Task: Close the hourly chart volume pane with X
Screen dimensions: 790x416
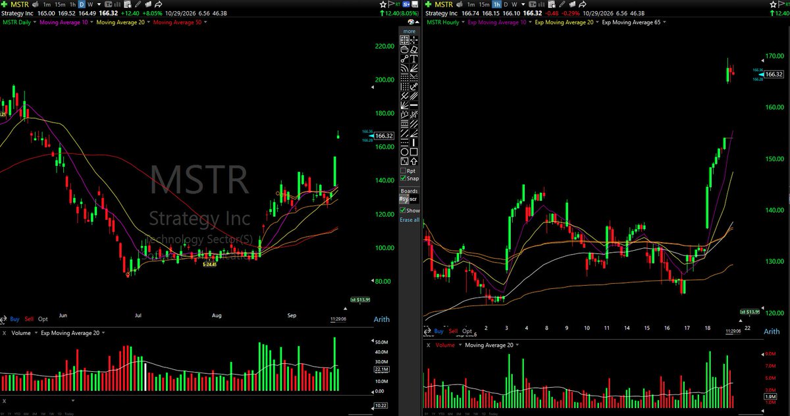Action: tap(429, 345)
